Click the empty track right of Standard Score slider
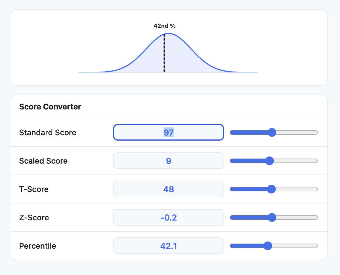 [x=297, y=132]
